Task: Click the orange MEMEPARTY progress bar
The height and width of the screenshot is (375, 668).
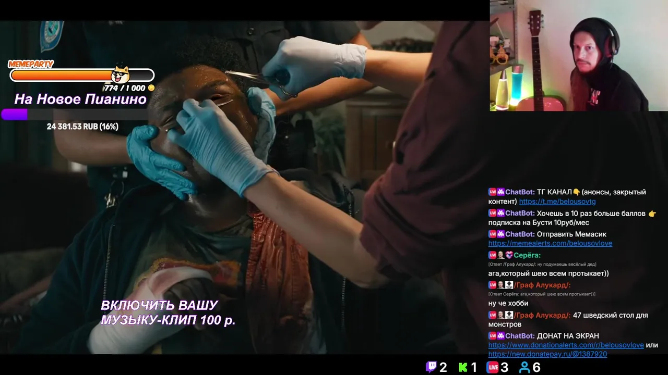Action: [x=82, y=76]
